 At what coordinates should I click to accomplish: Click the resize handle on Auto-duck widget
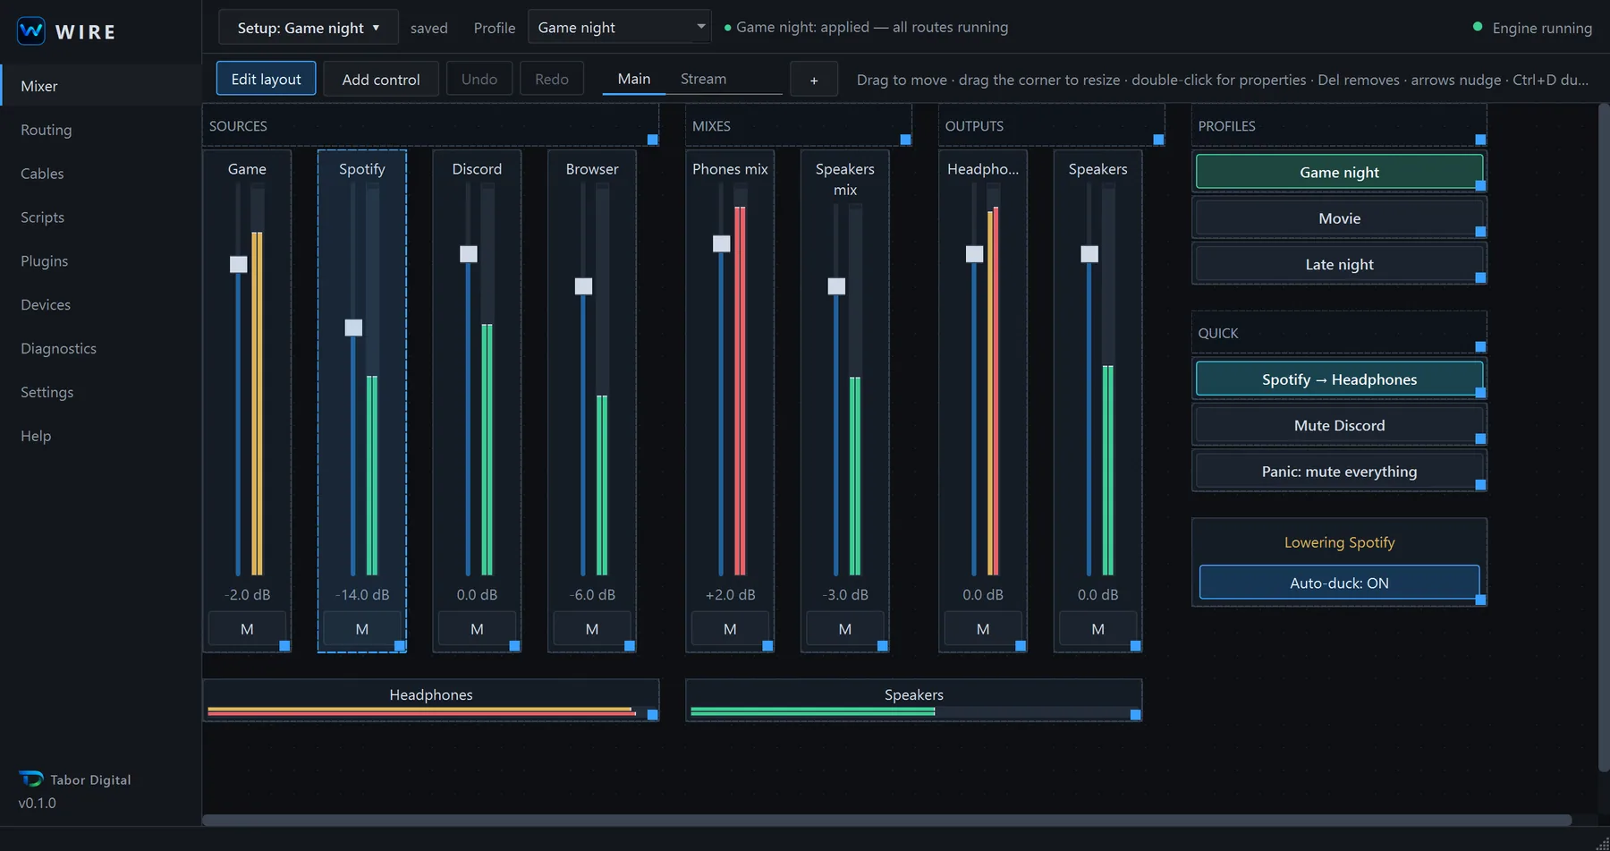pyautogui.click(x=1481, y=600)
